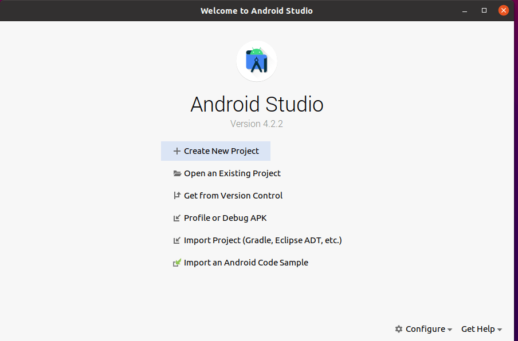This screenshot has width=518, height=341.
Task: Maximize the Welcome to Android Studio window
Action: [484, 10]
